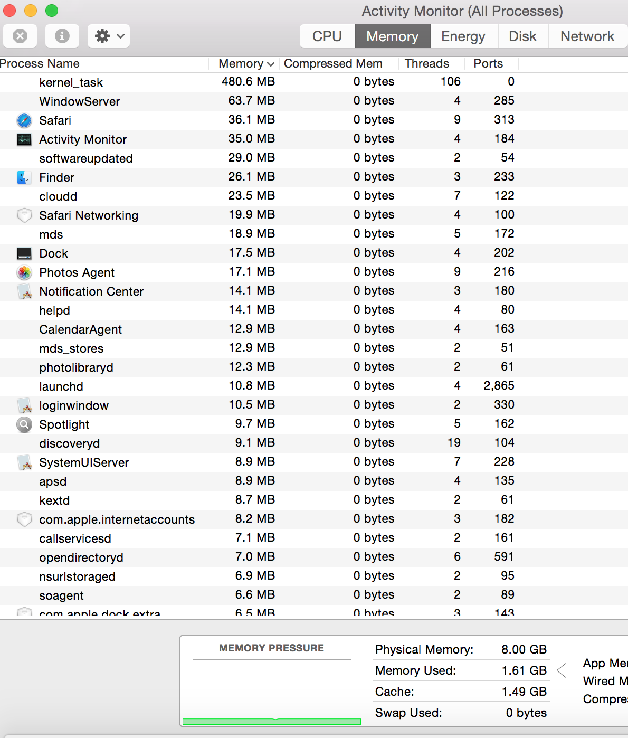Click the 2,865 ports value for launchd

point(499,386)
